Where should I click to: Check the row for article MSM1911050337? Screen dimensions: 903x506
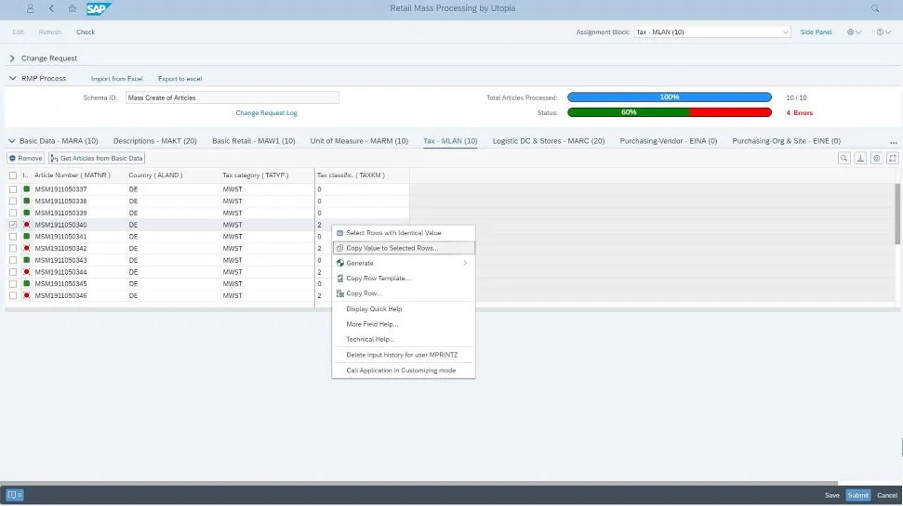[x=13, y=189]
